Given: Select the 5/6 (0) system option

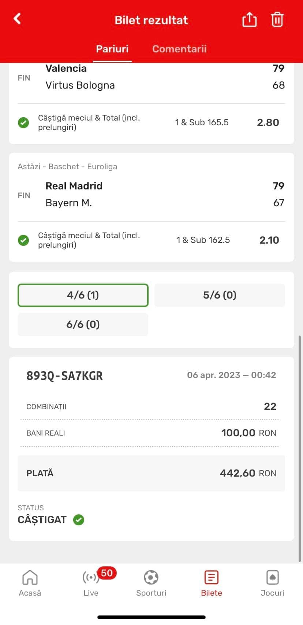Looking at the screenshot, I should pyautogui.click(x=220, y=295).
